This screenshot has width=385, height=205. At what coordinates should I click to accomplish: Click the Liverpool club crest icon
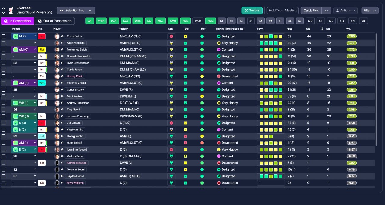click(11, 10)
